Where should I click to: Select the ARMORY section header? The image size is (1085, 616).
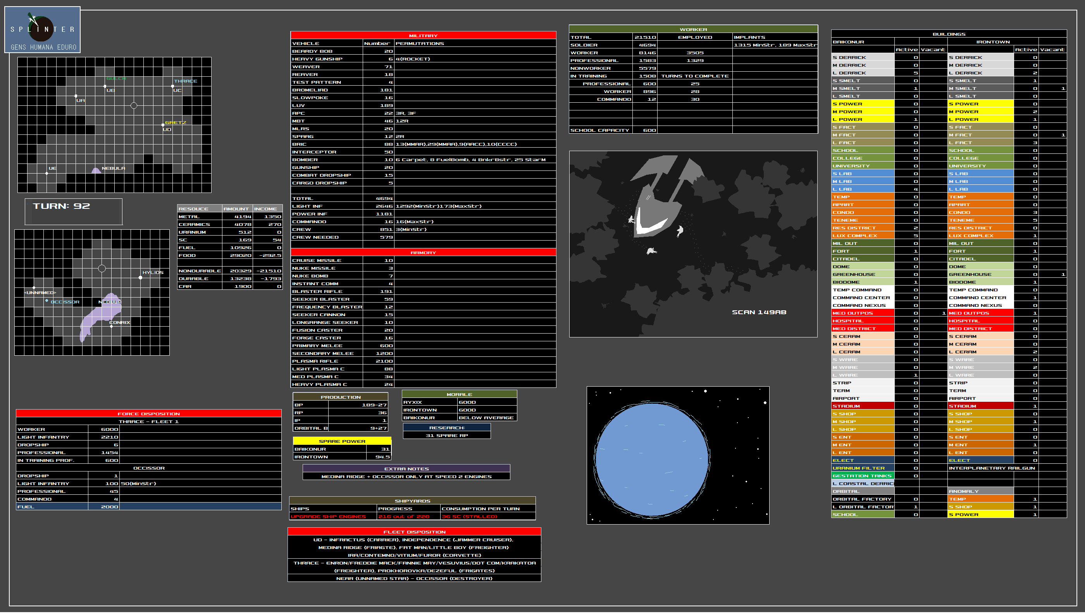pos(423,253)
